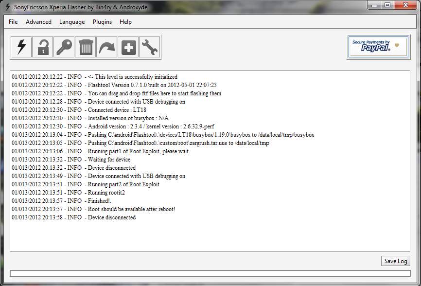This screenshot has width=421, height=286.
Task: Click the progress bar at the bottom
Action: coord(210,273)
